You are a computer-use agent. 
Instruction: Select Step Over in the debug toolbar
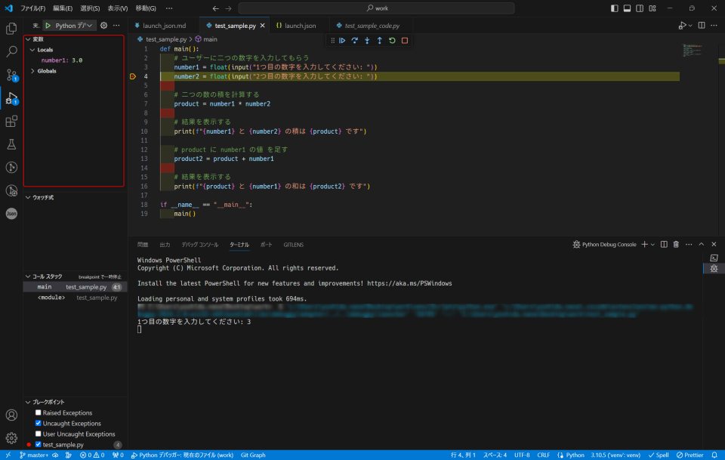[355, 40]
